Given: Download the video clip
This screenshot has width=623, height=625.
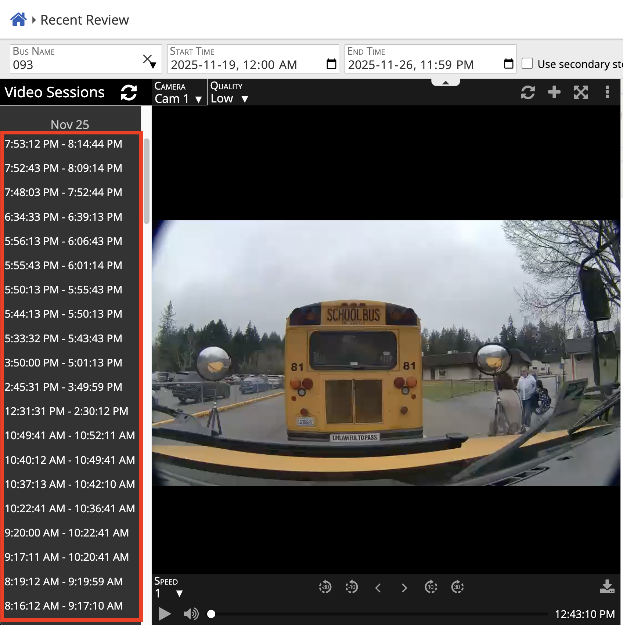Looking at the screenshot, I should (607, 586).
